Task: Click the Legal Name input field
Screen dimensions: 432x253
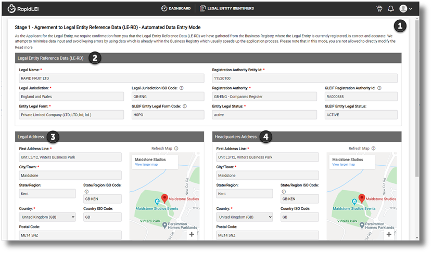Action: pos(111,78)
